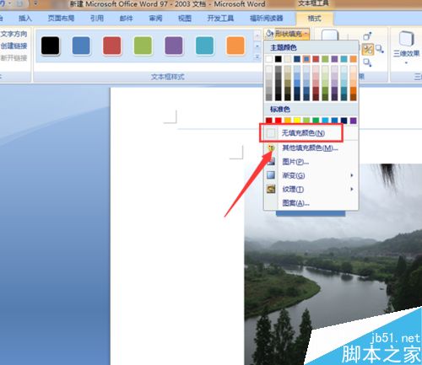Click the nudge shadow right icon

(380, 49)
